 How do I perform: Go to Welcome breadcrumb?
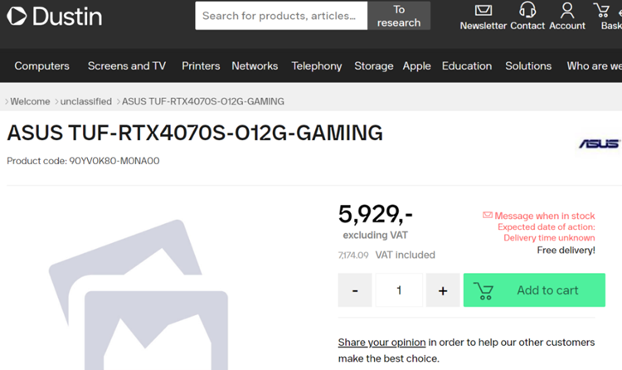point(30,102)
